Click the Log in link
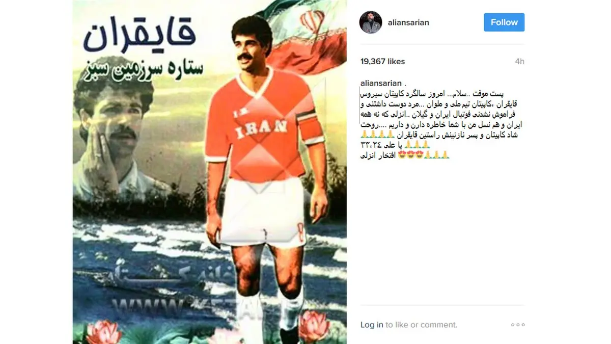 click(372, 325)
